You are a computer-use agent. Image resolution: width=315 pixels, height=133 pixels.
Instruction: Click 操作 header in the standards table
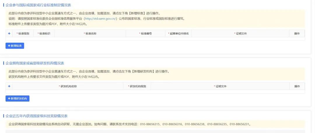(297, 33)
